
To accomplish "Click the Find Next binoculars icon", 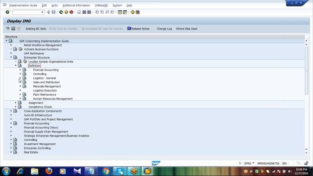I will 89,12.
